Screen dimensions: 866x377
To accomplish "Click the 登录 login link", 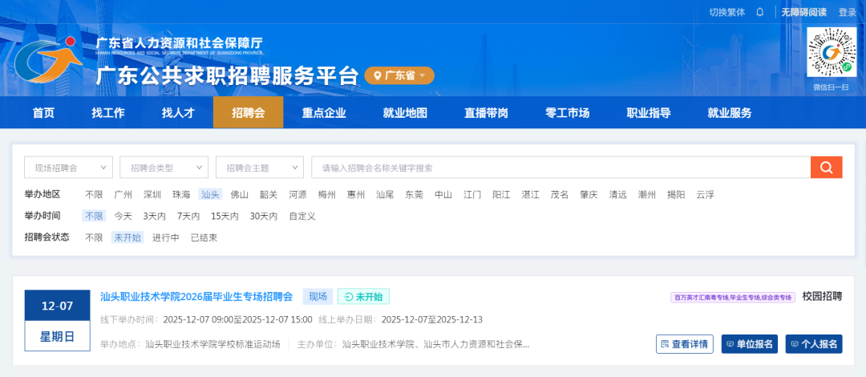I will click(848, 12).
